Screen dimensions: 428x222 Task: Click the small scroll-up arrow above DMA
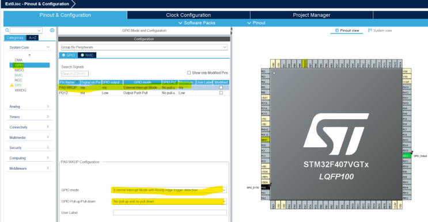click(x=29, y=55)
